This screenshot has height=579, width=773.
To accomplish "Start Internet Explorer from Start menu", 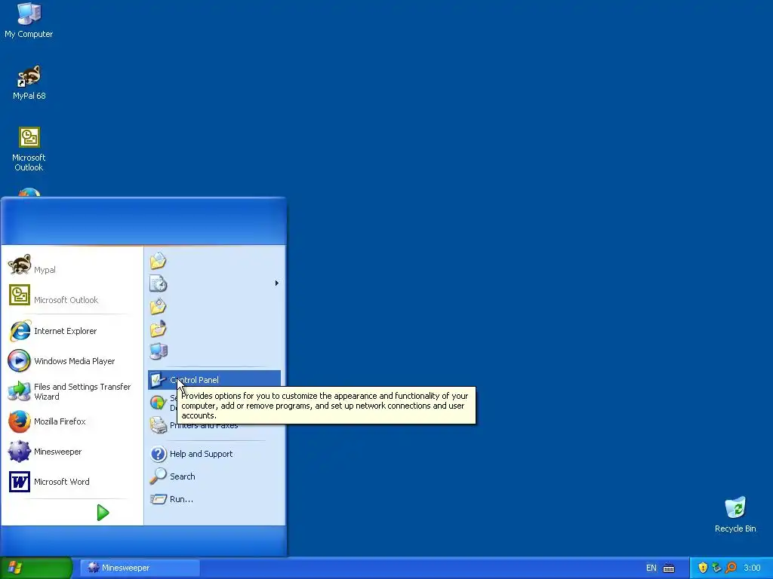I will [x=72, y=331].
